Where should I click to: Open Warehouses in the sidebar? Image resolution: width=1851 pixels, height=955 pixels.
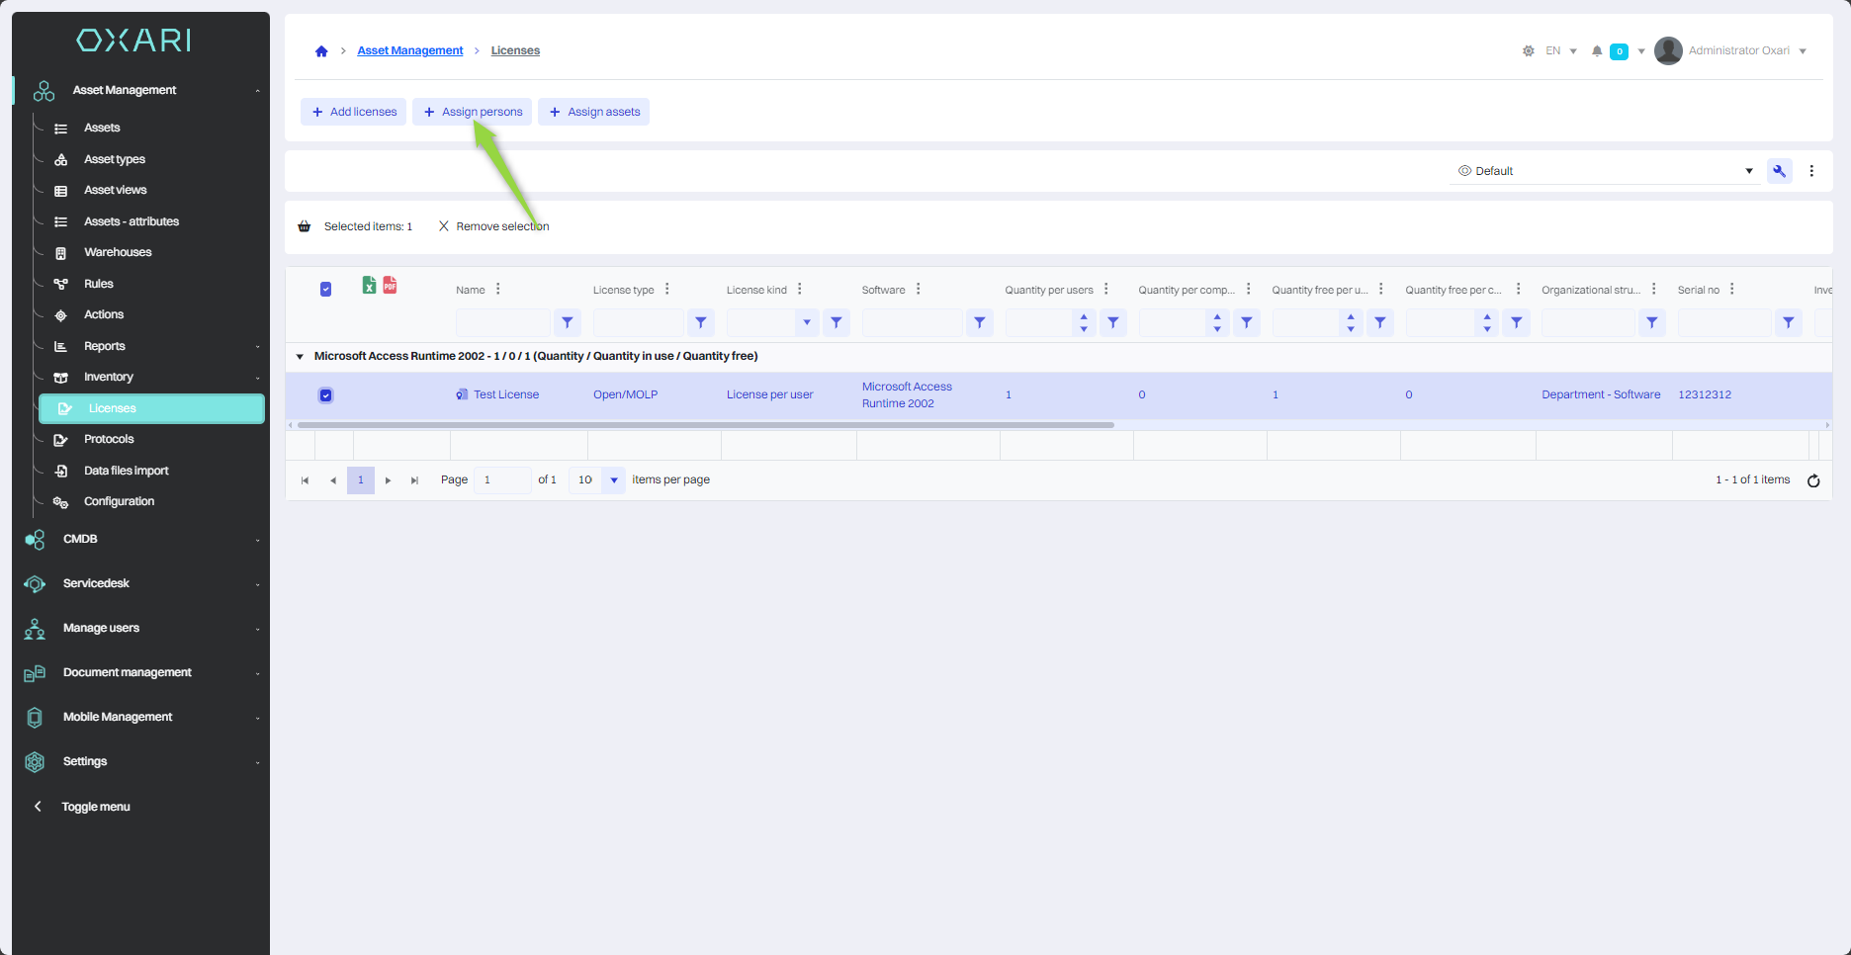[118, 253]
